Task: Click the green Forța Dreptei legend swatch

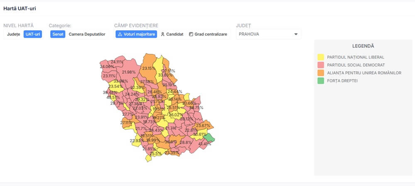Action: coord(321,81)
